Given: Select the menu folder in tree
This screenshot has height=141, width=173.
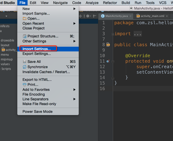Looking at the screenshot, I should click(5, 55).
